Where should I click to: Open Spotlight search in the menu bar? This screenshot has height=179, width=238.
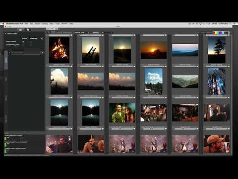[x=231, y=24]
